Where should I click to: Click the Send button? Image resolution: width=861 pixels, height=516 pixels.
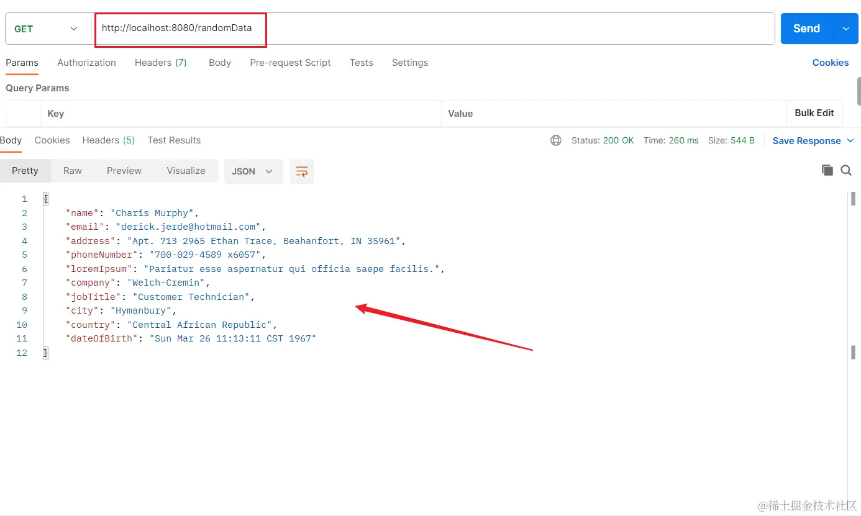[806, 29]
